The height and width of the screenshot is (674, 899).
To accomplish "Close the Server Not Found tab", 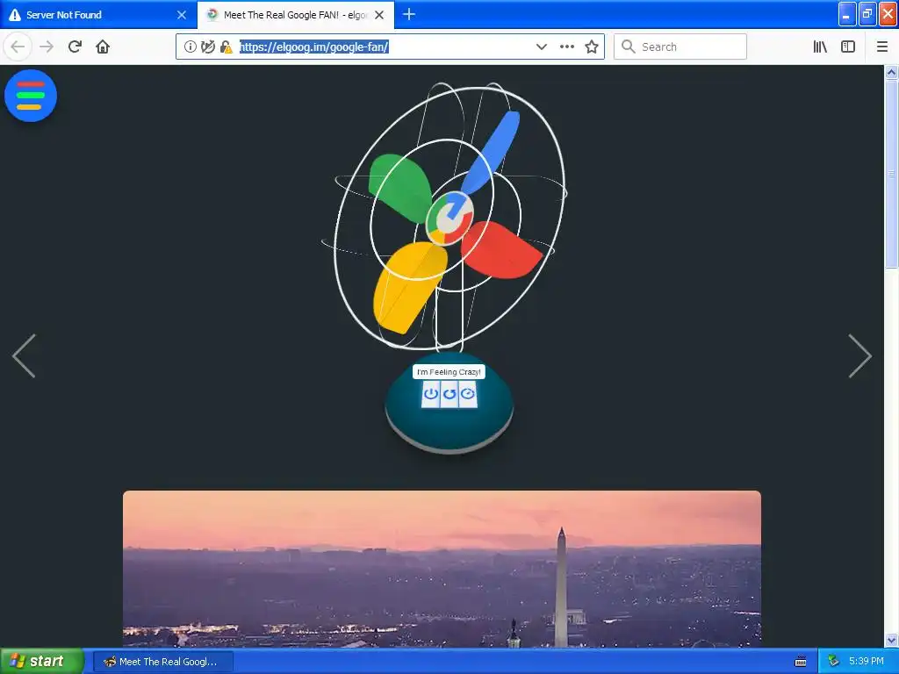I will tap(182, 15).
